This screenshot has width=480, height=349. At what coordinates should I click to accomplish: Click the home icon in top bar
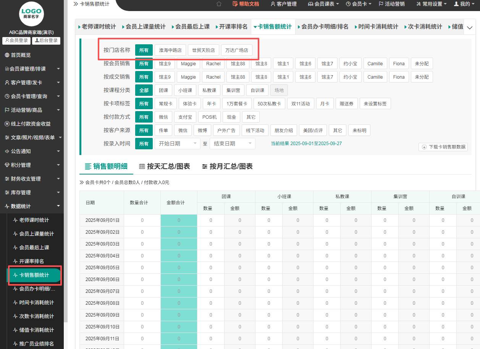(x=219, y=4)
